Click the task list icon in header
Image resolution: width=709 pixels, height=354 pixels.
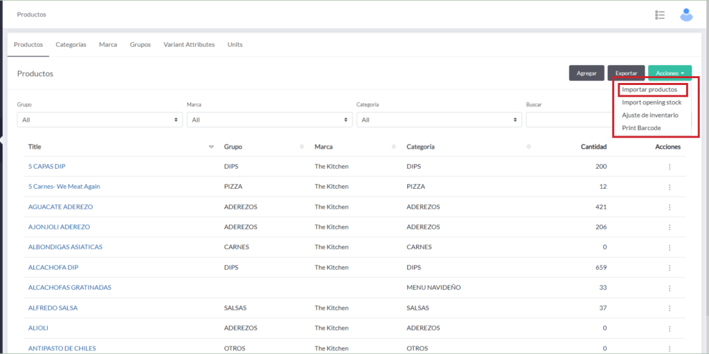(660, 15)
